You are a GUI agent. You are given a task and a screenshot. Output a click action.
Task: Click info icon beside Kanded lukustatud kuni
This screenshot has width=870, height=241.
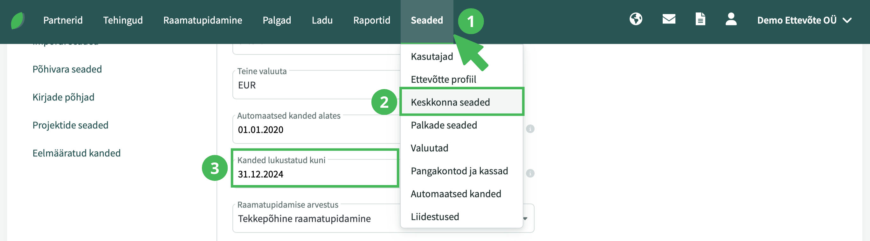(530, 174)
